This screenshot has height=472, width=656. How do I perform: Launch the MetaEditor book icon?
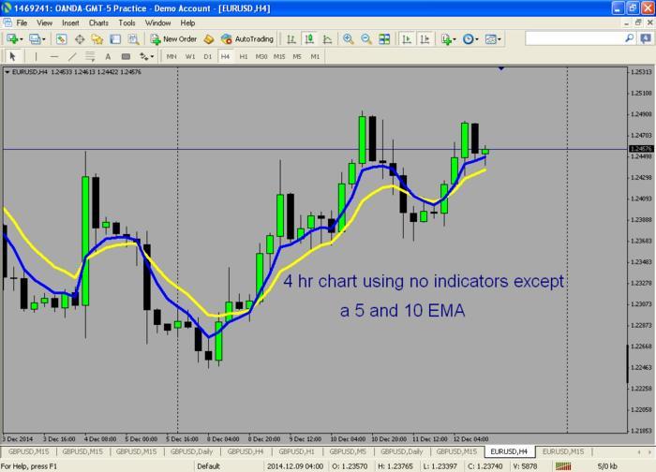tap(209, 39)
